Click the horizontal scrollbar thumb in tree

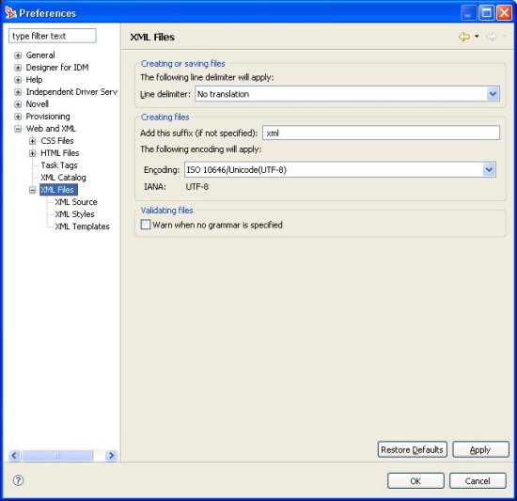click(x=57, y=456)
